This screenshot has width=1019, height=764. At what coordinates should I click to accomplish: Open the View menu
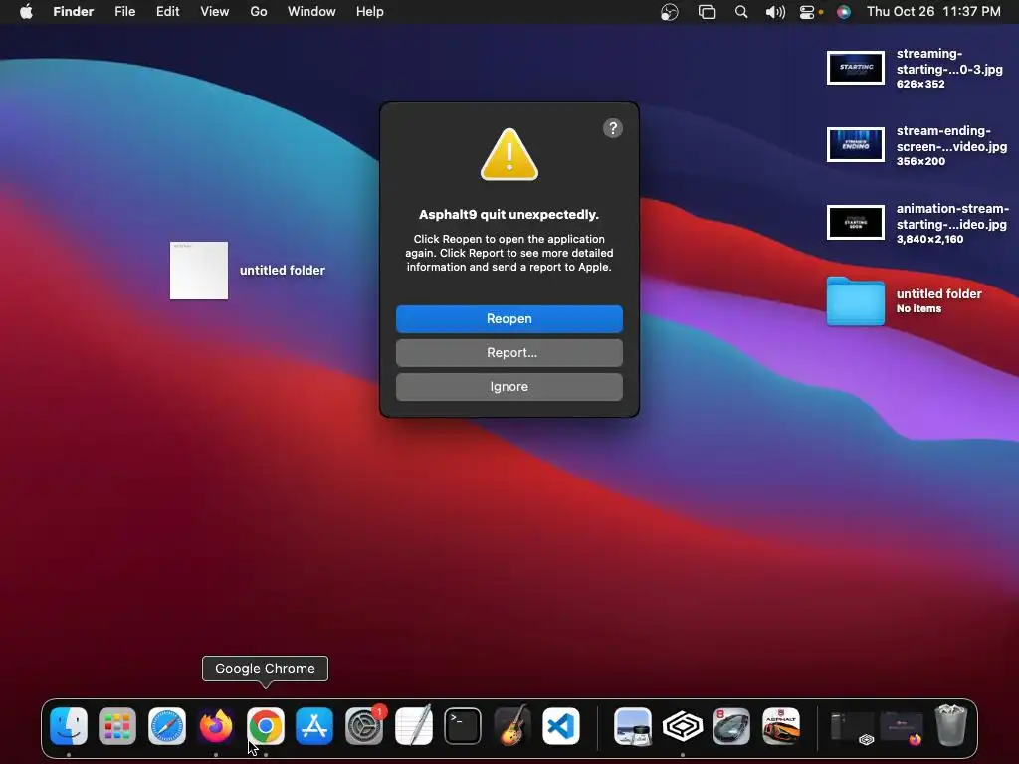click(x=215, y=12)
